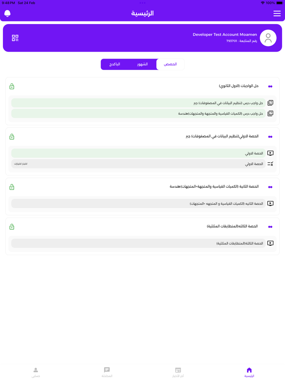Open آخر الأخبار news from bottom navigation

[178, 371]
